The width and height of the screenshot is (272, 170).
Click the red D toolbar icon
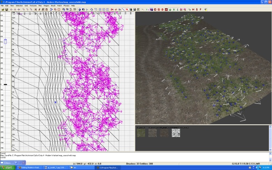[163, 10]
